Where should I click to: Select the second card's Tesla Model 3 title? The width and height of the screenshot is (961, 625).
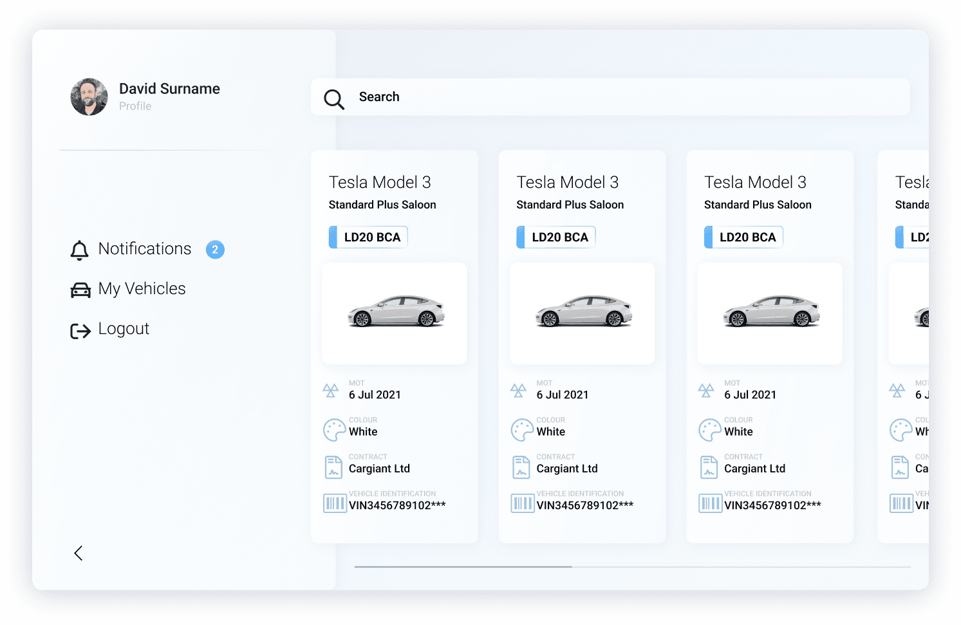[568, 182]
